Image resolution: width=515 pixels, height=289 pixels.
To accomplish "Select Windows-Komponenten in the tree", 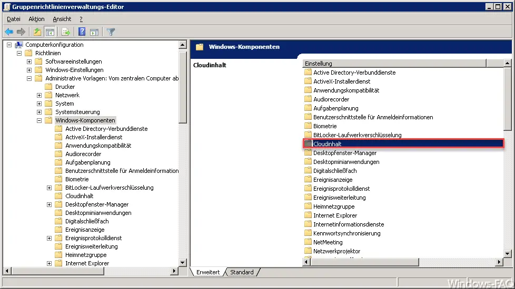I will [x=85, y=120].
